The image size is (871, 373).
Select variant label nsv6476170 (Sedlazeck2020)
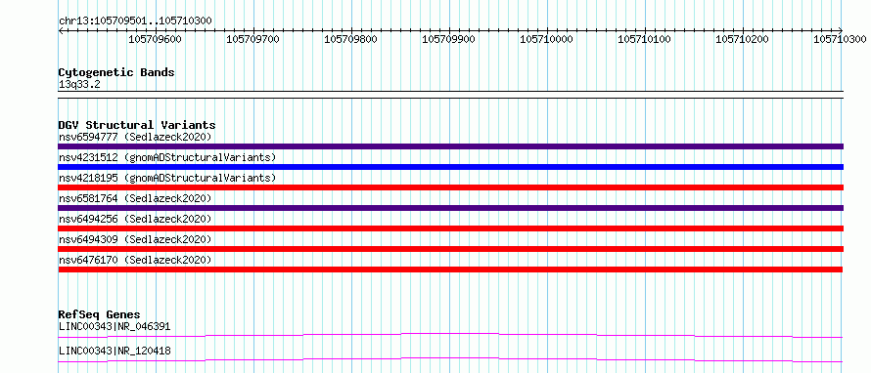(135, 260)
